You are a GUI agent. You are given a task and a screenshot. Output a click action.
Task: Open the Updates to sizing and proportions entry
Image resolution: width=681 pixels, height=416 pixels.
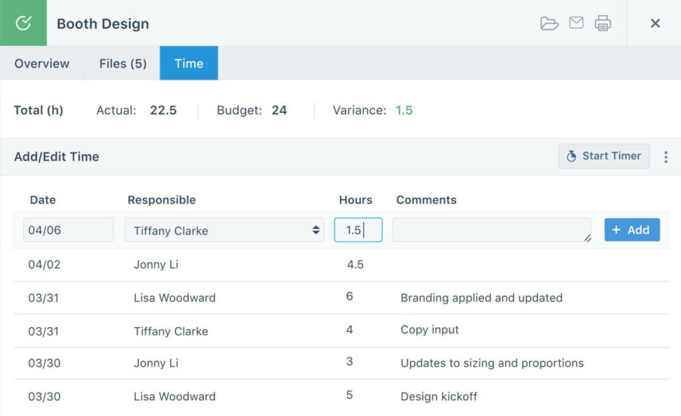pyautogui.click(x=491, y=363)
